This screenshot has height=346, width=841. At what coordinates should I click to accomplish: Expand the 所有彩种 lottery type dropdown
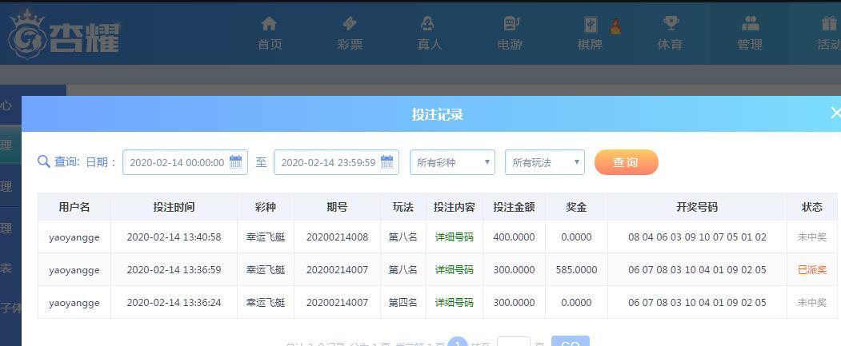(452, 162)
